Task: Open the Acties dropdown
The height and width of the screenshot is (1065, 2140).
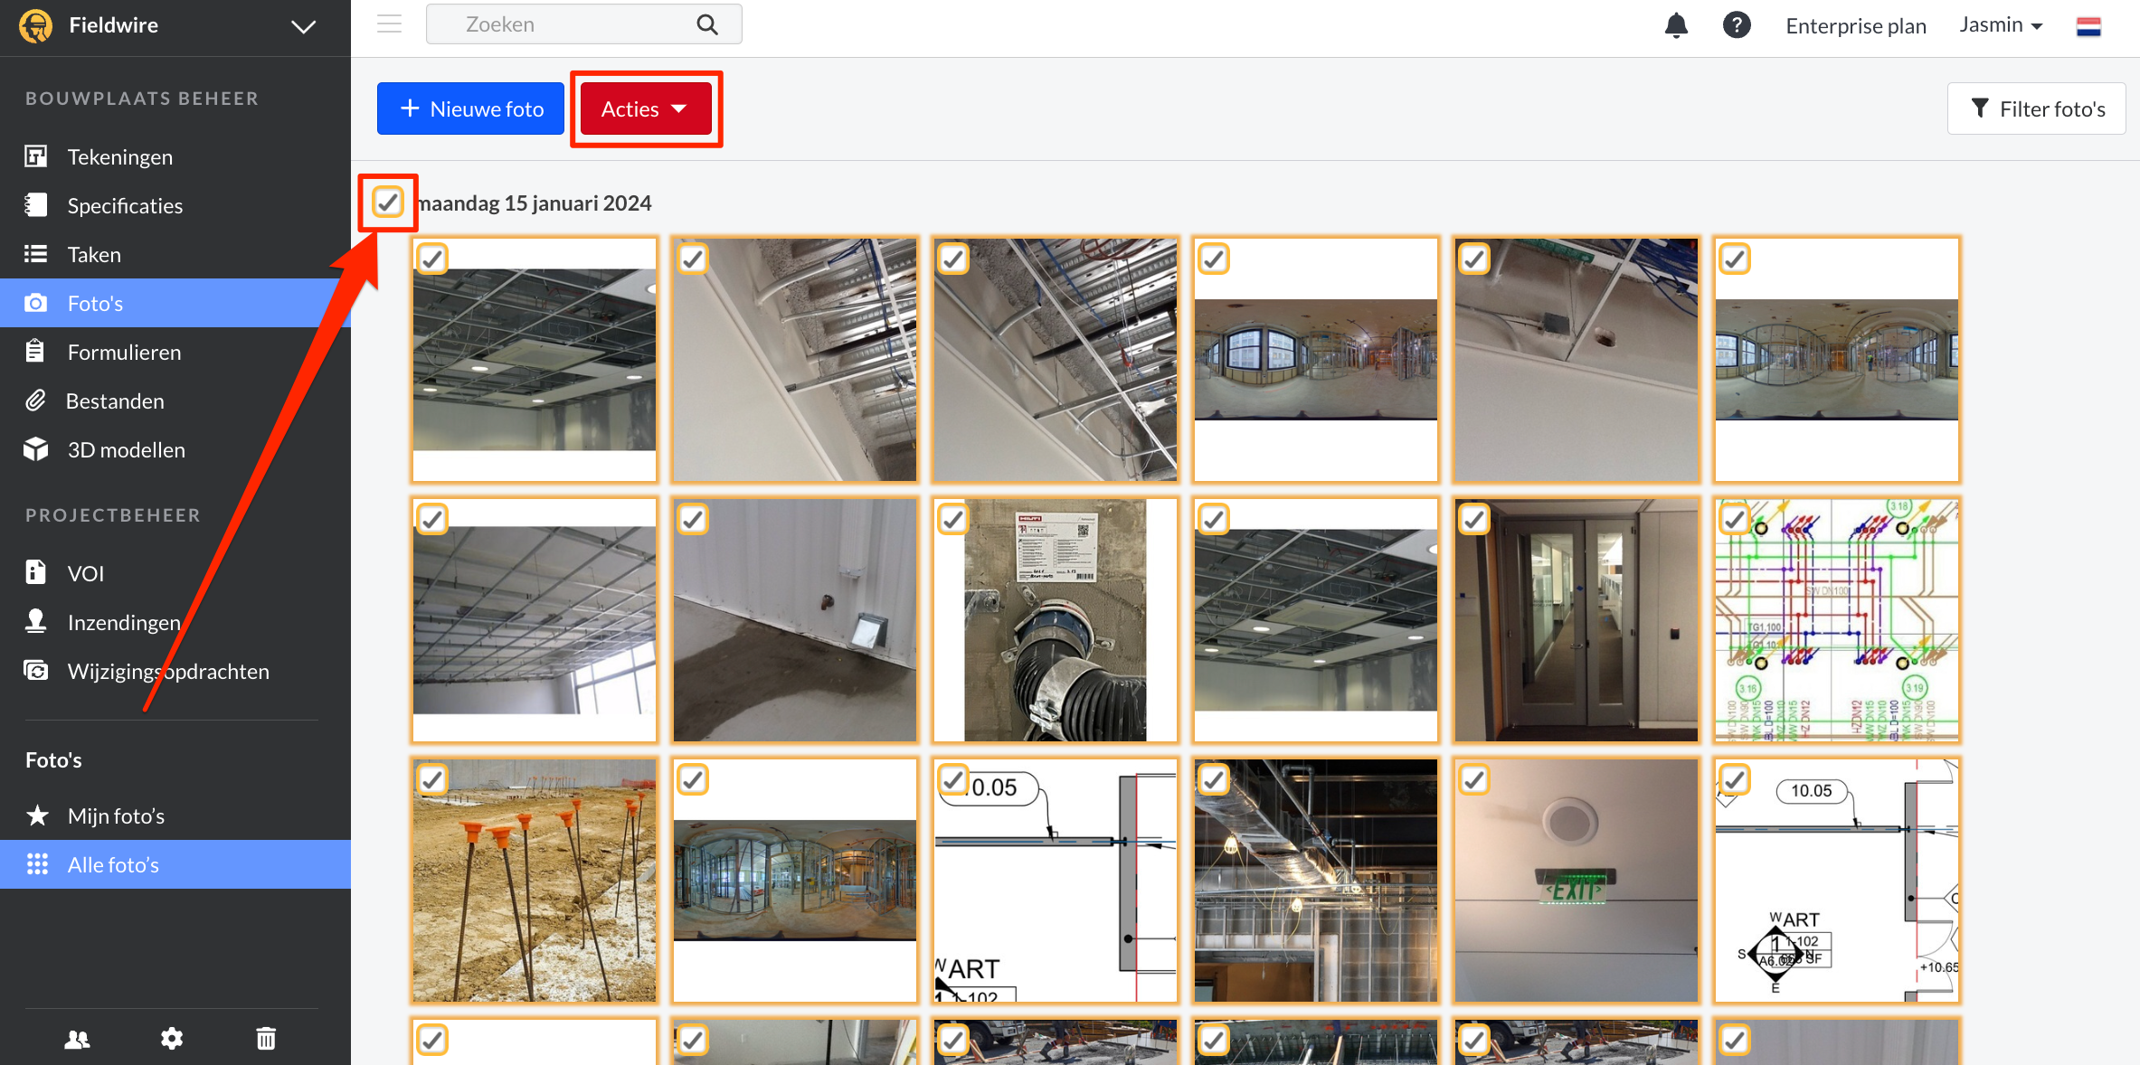Action: (646, 108)
